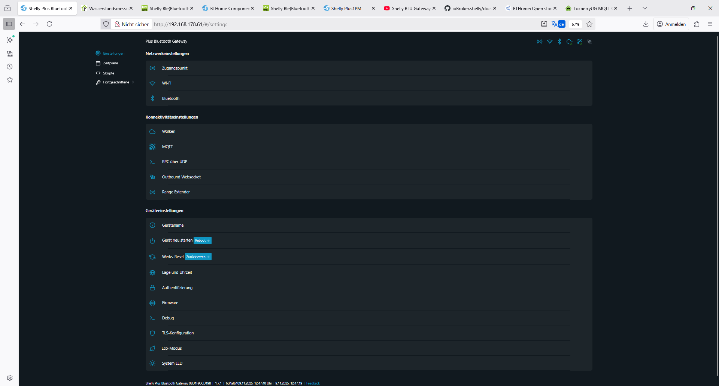Image resolution: width=719 pixels, height=386 pixels.
Task: Open the TLS-Konfiguration settings row
Action: coord(369,333)
